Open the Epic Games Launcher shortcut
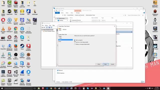 pos(9,82)
